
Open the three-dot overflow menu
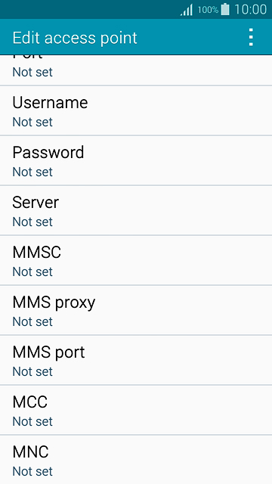[x=251, y=37]
